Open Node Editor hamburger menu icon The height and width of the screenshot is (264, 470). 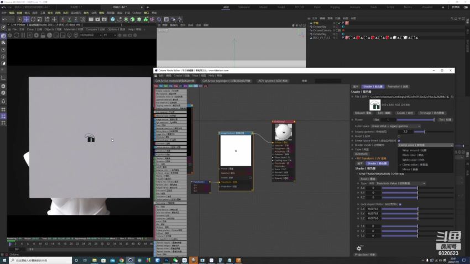pyautogui.click(x=155, y=75)
